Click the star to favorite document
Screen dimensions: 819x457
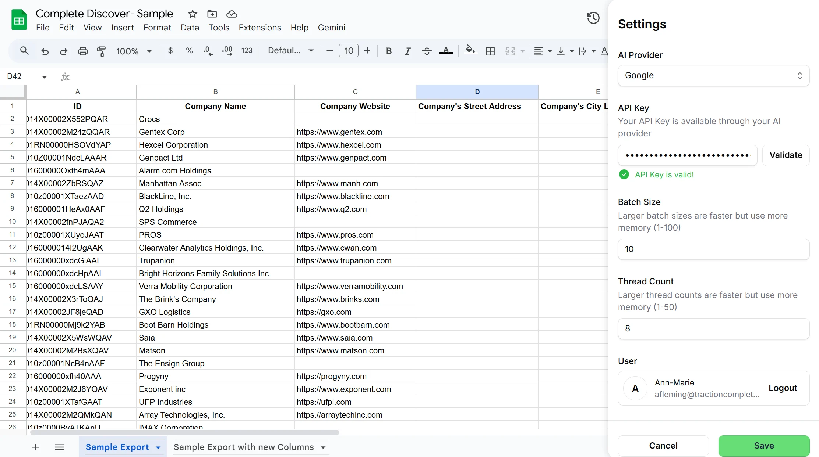pyautogui.click(x=193, y=14)
